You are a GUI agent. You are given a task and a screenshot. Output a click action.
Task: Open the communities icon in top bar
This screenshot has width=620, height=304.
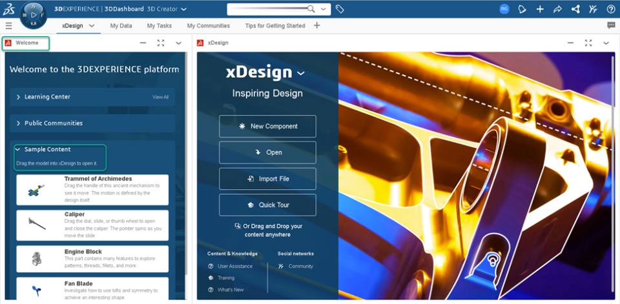pyautogui.click(x=593, y=9)
